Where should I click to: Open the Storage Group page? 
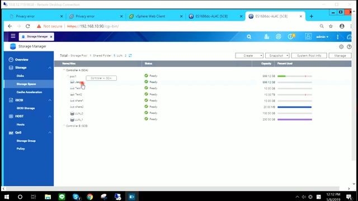tap(26, 141)
